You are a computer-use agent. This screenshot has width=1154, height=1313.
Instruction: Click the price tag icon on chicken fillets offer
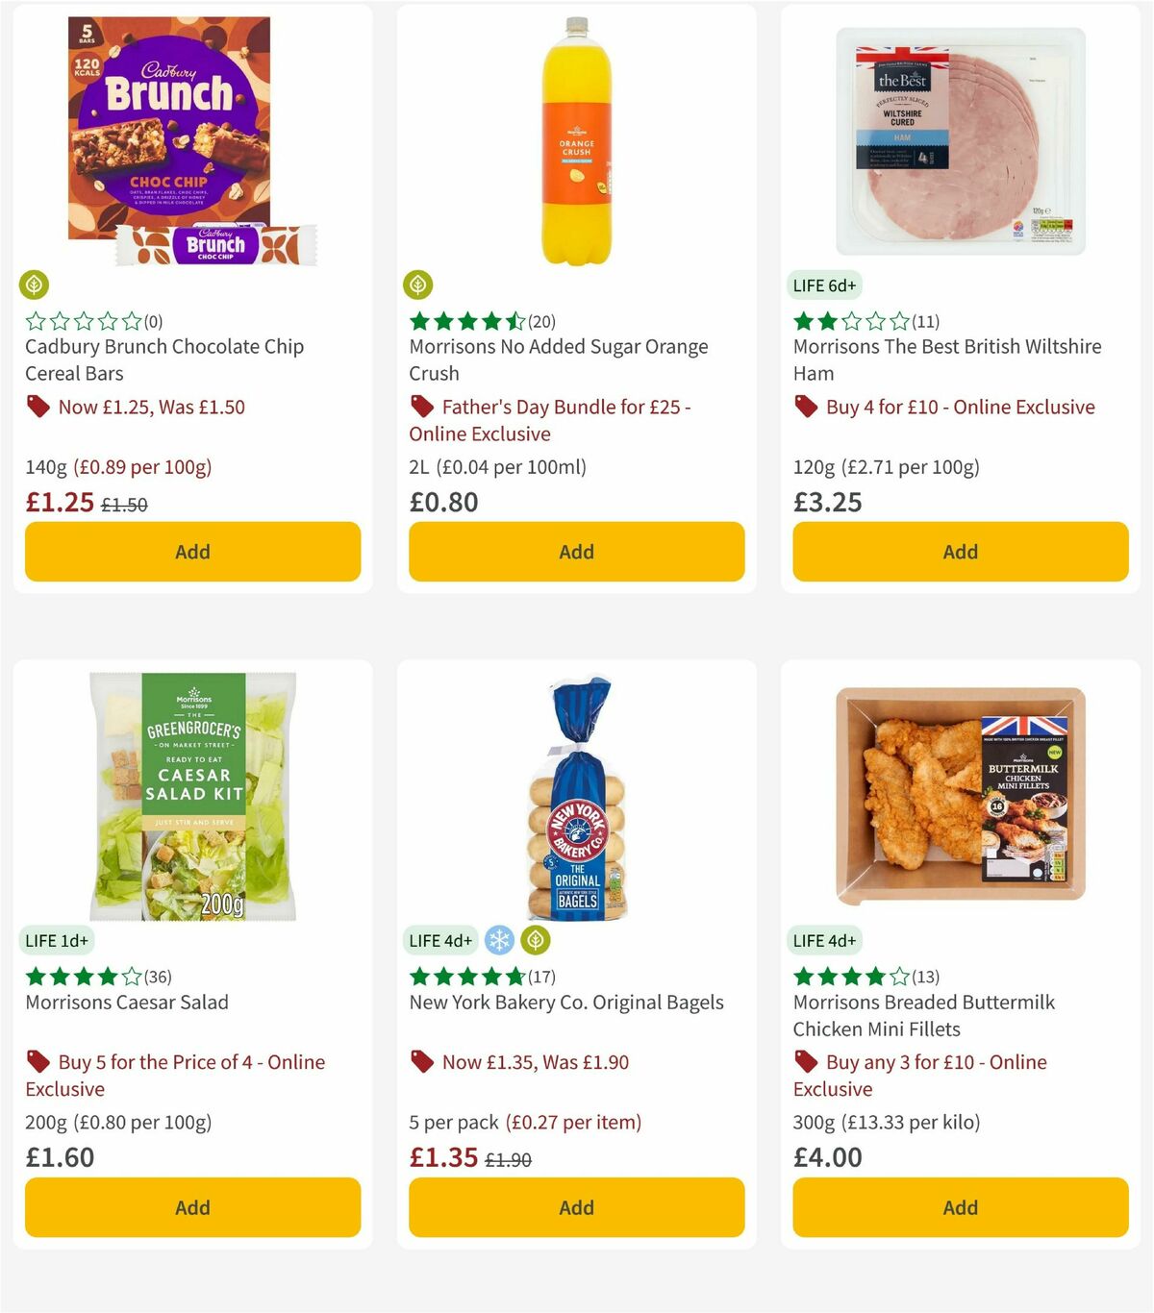[x=806, y=1062]
